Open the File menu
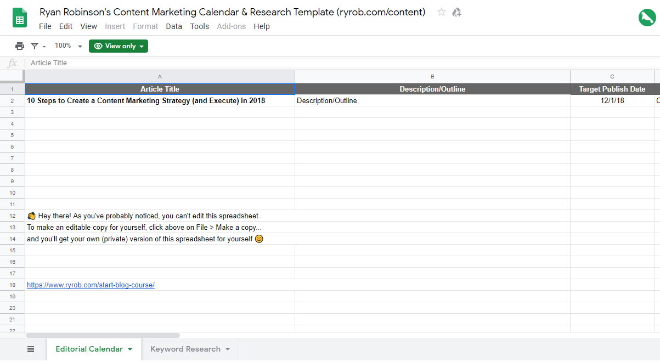660x362 pixels. coord(45,26)
